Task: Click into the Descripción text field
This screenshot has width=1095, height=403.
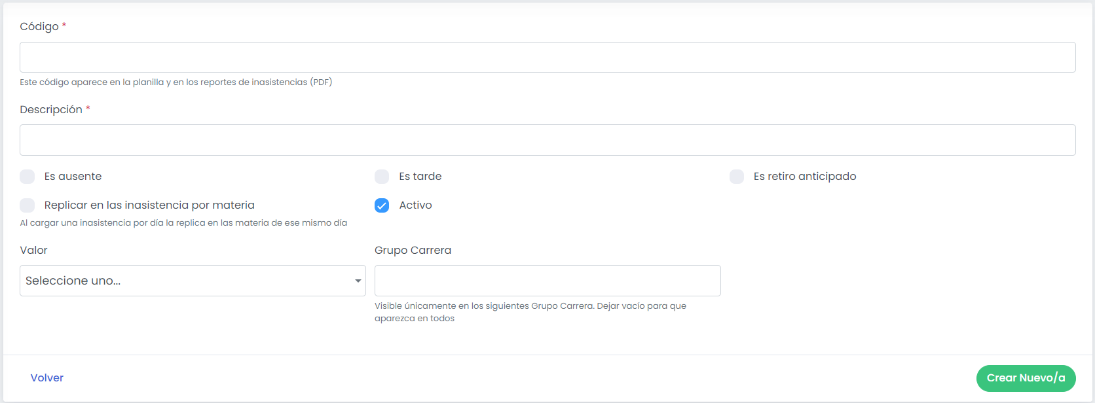Action: tap(547, 140)
